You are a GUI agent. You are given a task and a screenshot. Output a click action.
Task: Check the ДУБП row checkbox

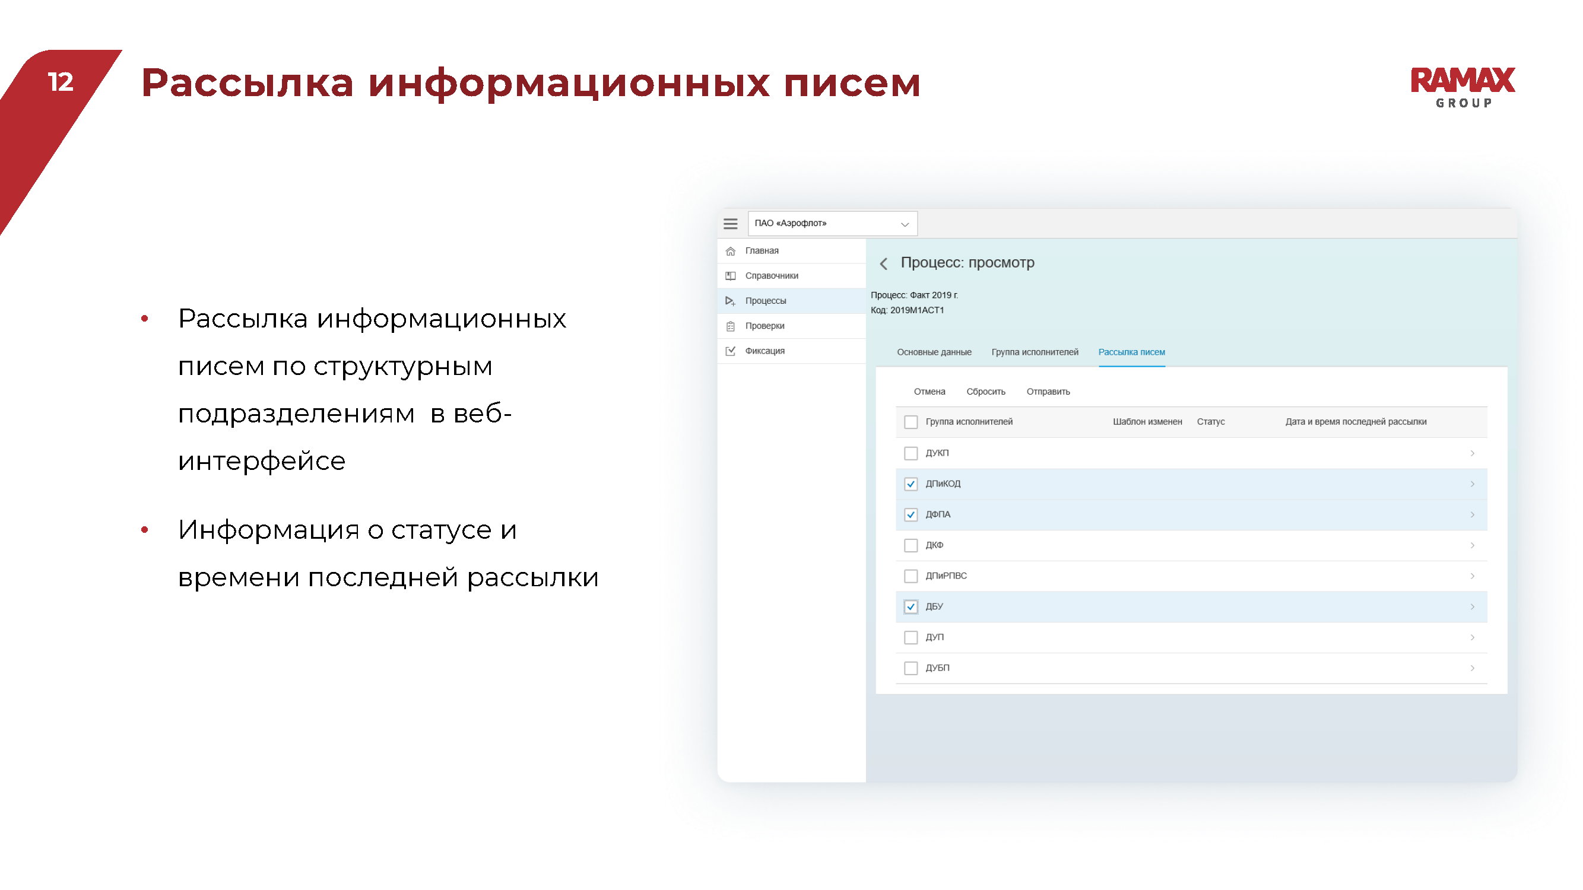pyautogui.click(x=911, y=668)
